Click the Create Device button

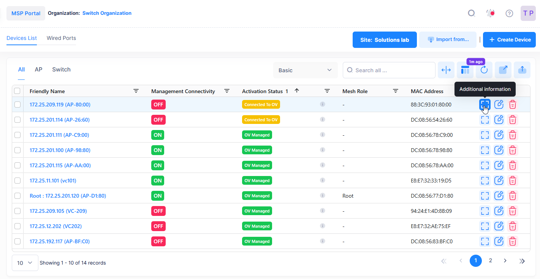click(509, 40)
